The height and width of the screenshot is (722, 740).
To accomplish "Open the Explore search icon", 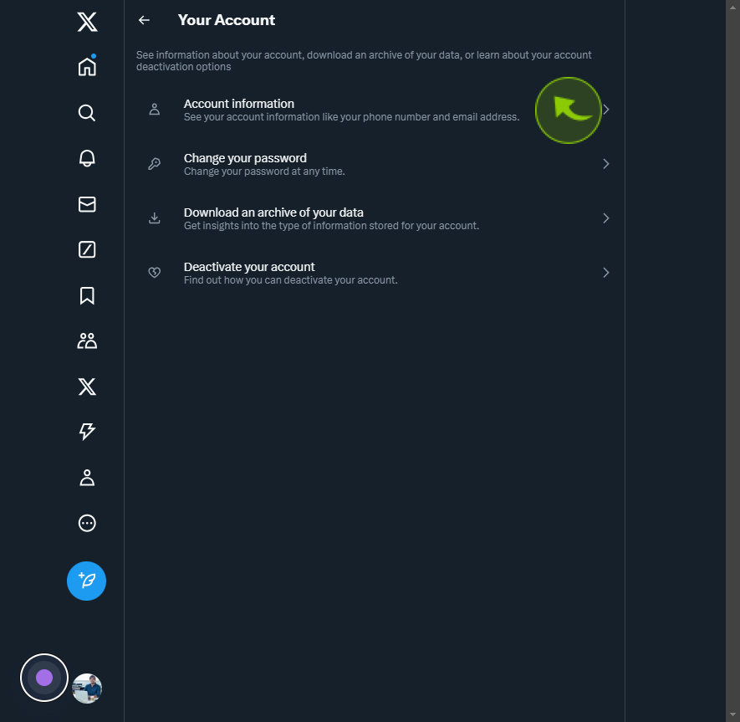I will (x=87, y=112).
